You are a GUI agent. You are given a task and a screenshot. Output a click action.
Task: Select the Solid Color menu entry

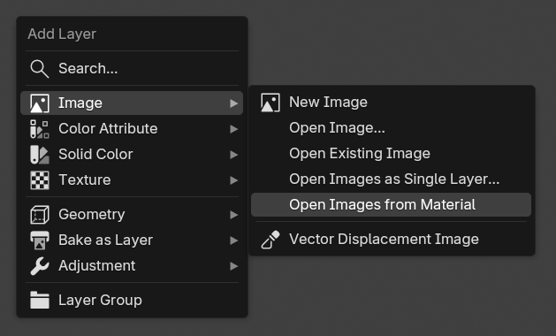[132, 155]
